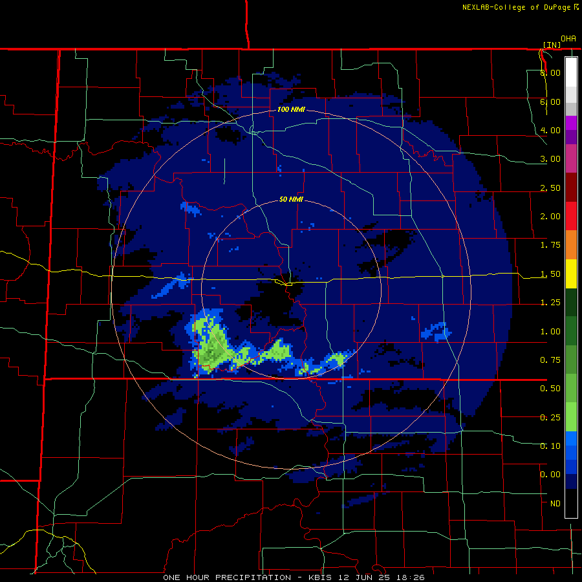Select the bright red swatch in the color scale
This screenshot has height=582, width=582.
tap(571, 216)
